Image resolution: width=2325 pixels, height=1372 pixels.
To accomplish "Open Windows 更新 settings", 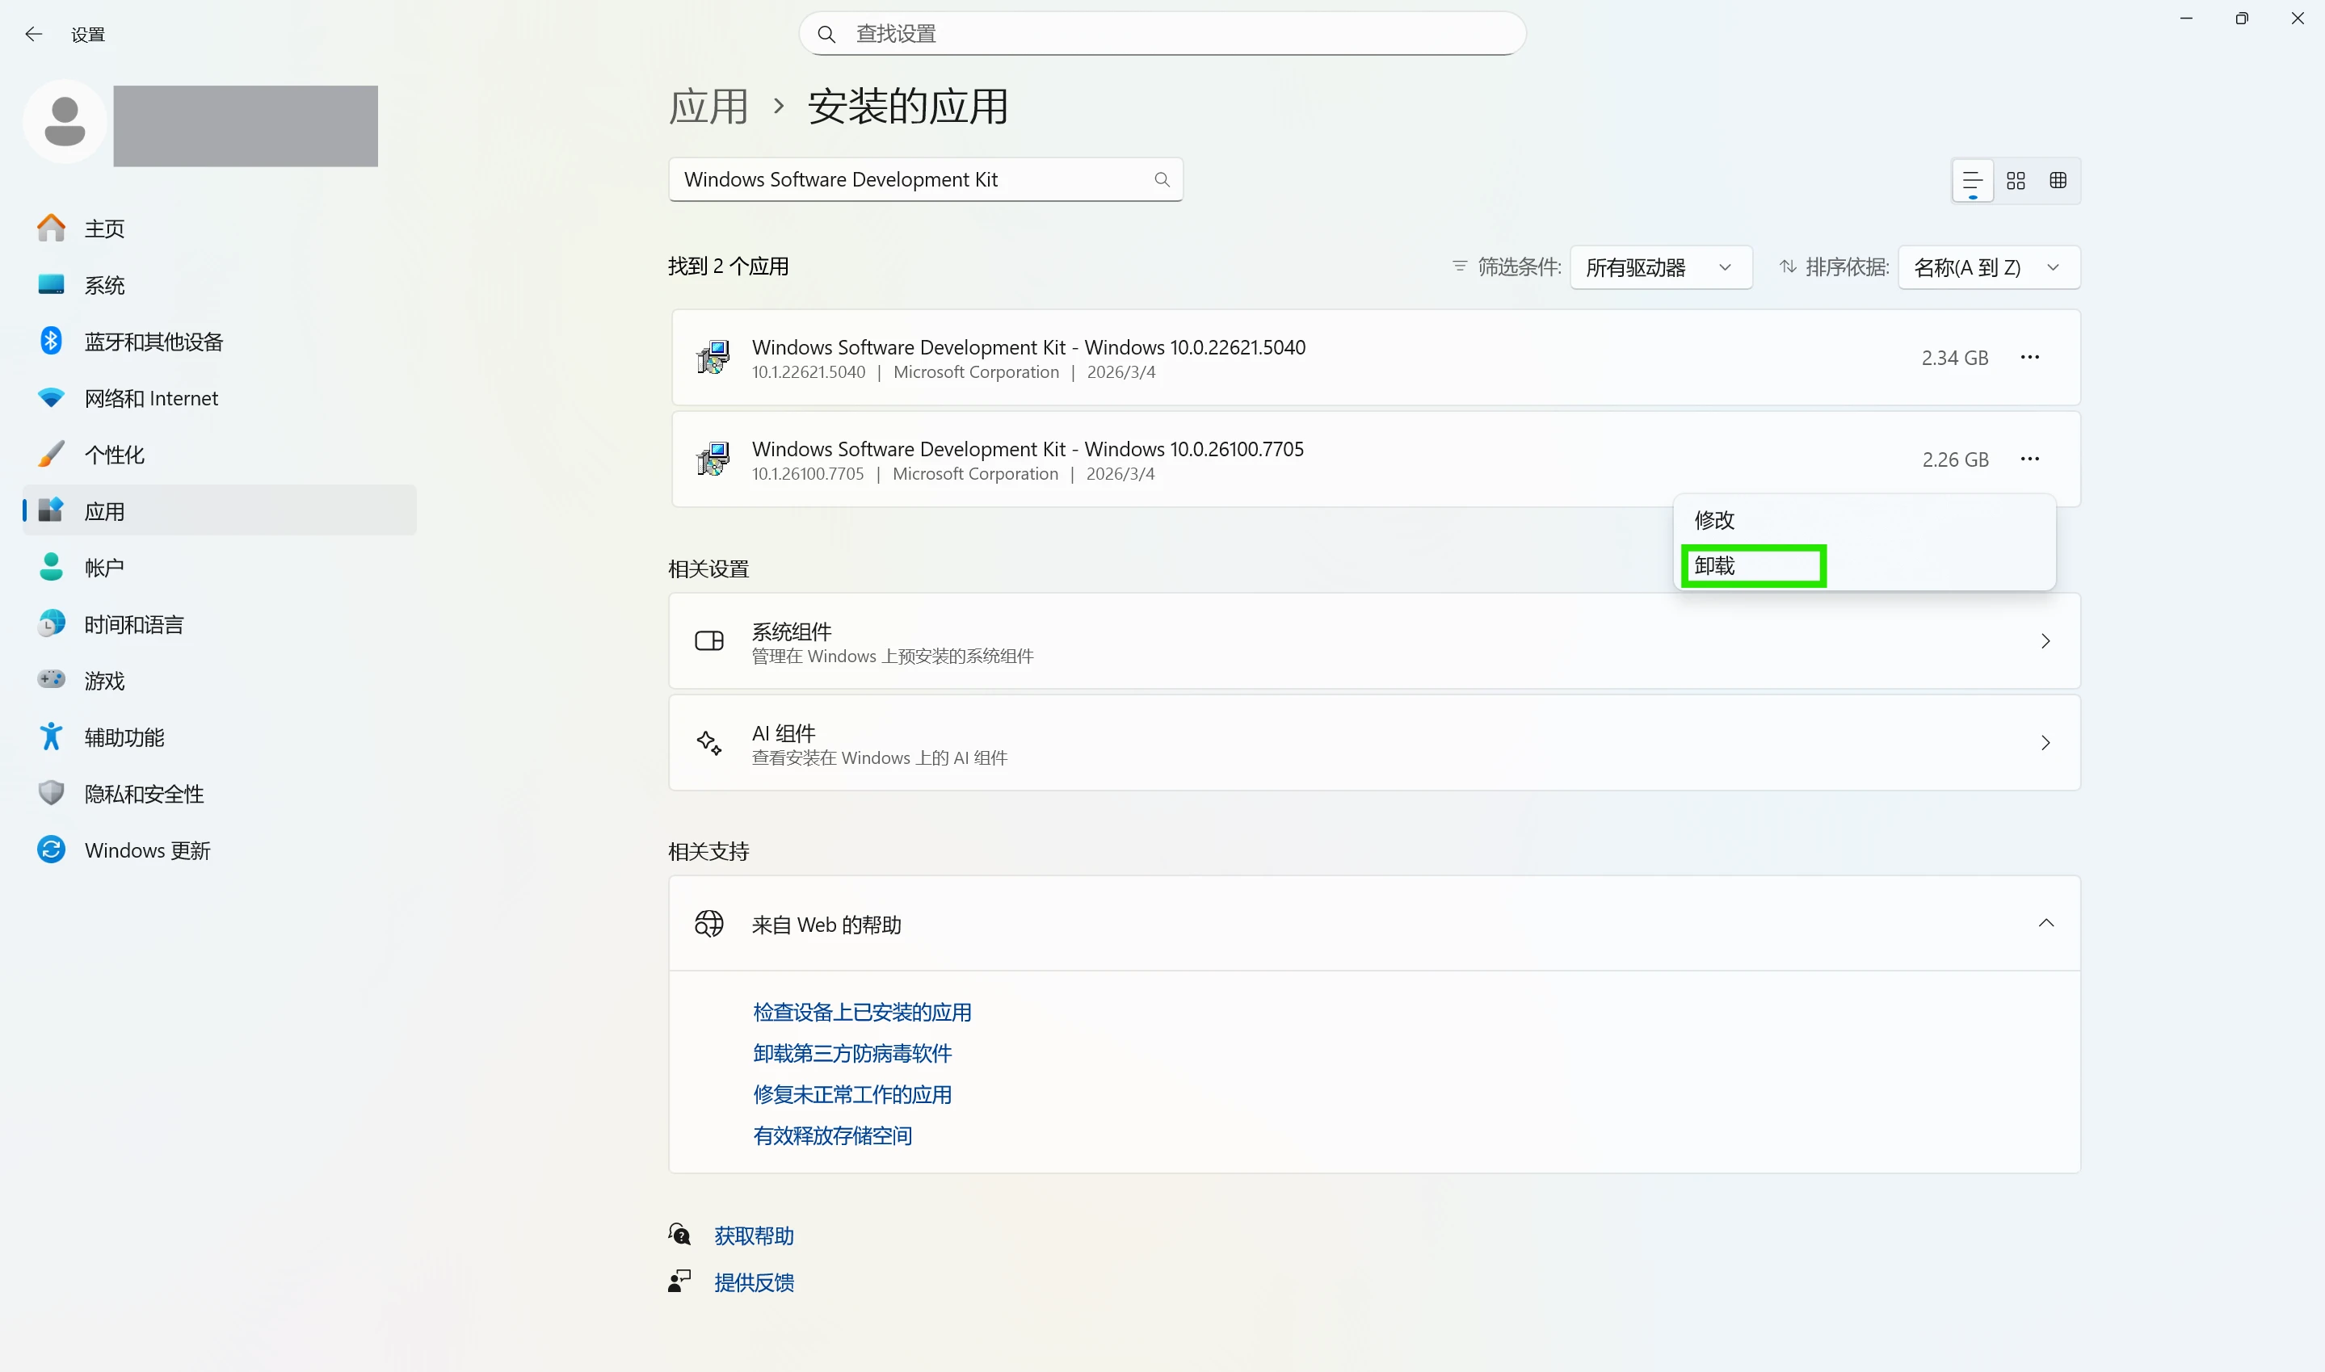I will coord(220,850).
